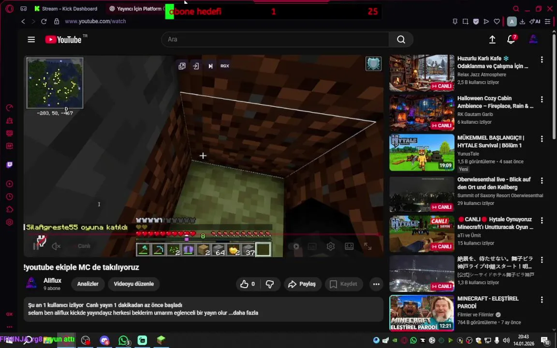Viewport: 557px width, 348px height.
Task: Open the YouTube upload/create icon
Action: point(492,40)
